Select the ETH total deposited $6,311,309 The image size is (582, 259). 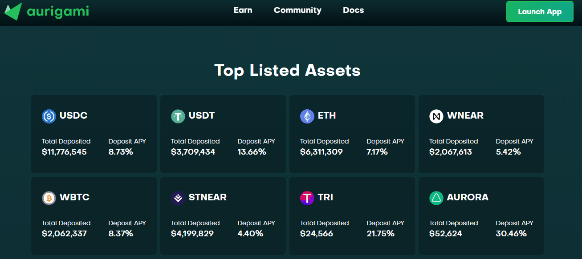click(321, 152)
